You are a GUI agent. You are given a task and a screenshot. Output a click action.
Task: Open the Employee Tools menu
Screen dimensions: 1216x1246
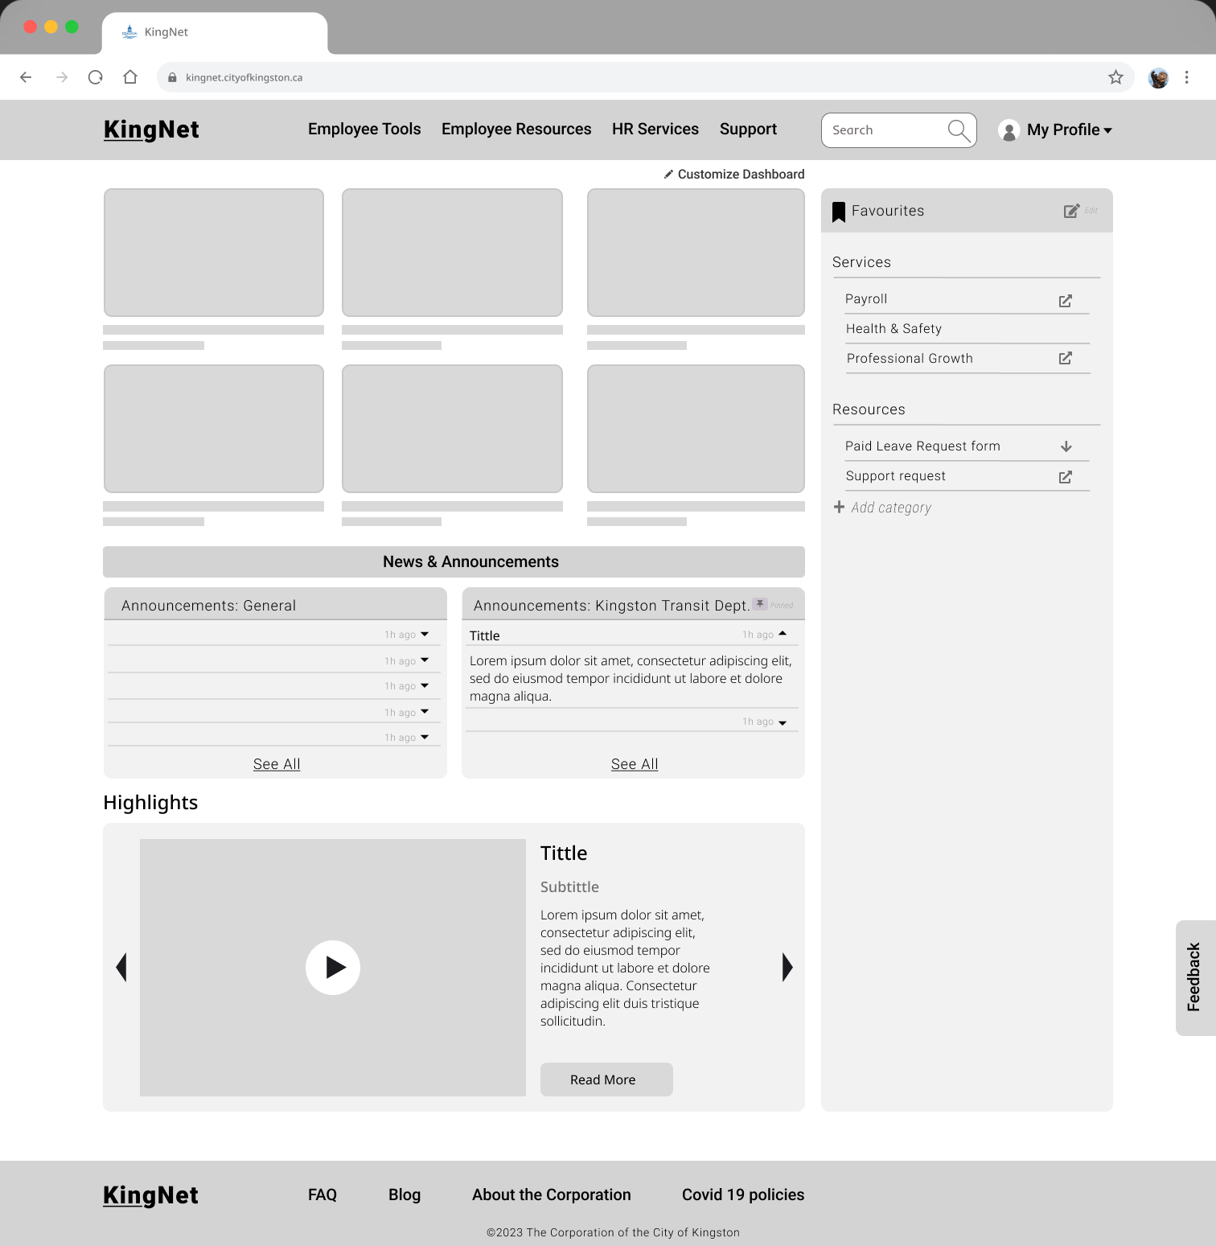point(364,130)
